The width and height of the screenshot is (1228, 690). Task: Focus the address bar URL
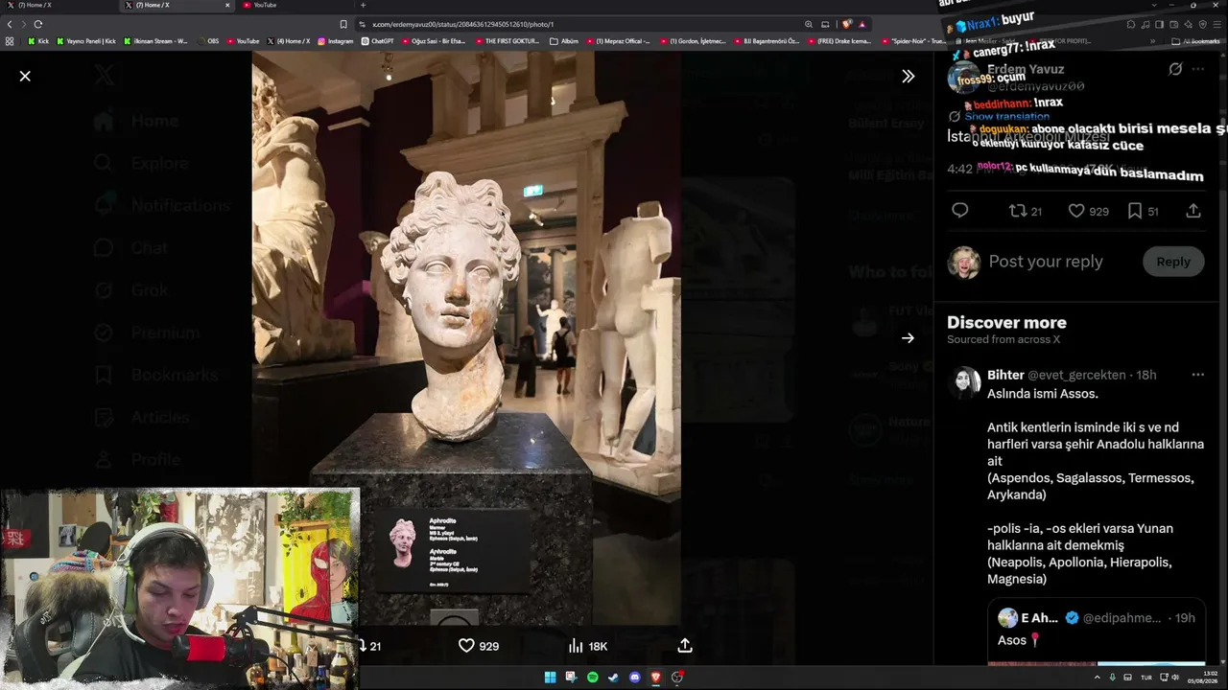462,24
